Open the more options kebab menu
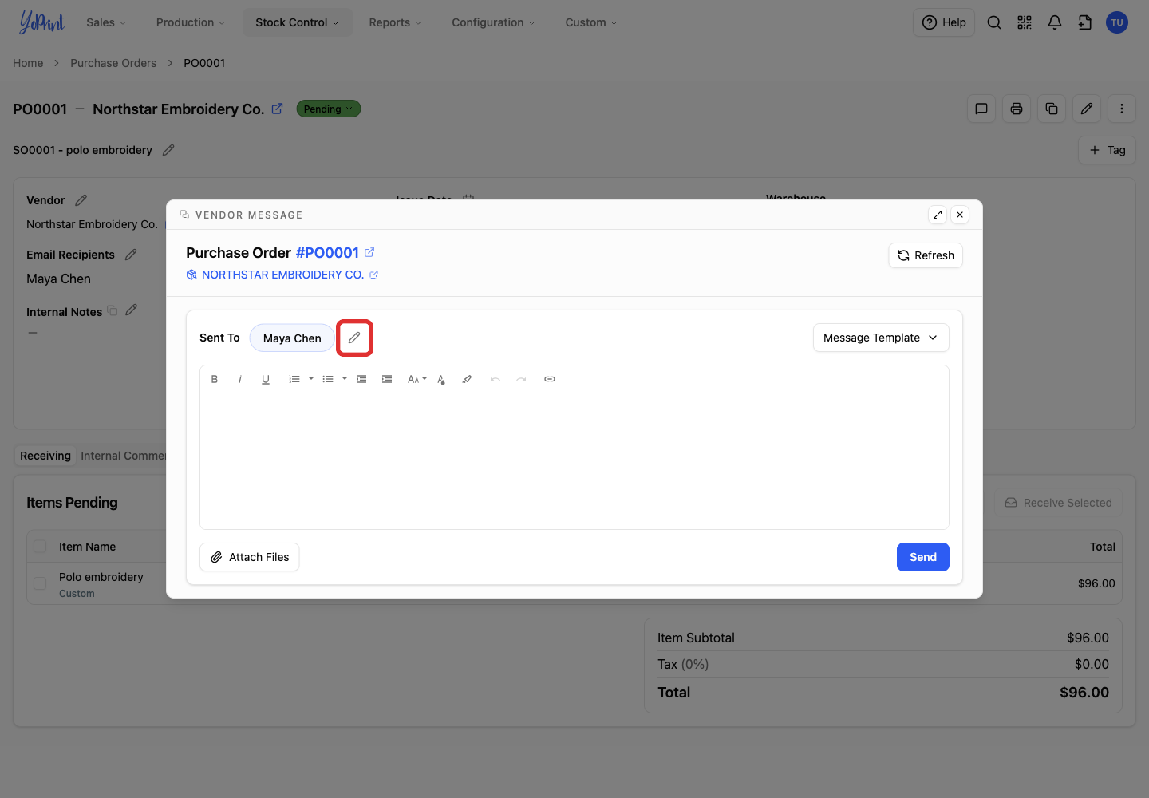 click(x=1122, y=109)
